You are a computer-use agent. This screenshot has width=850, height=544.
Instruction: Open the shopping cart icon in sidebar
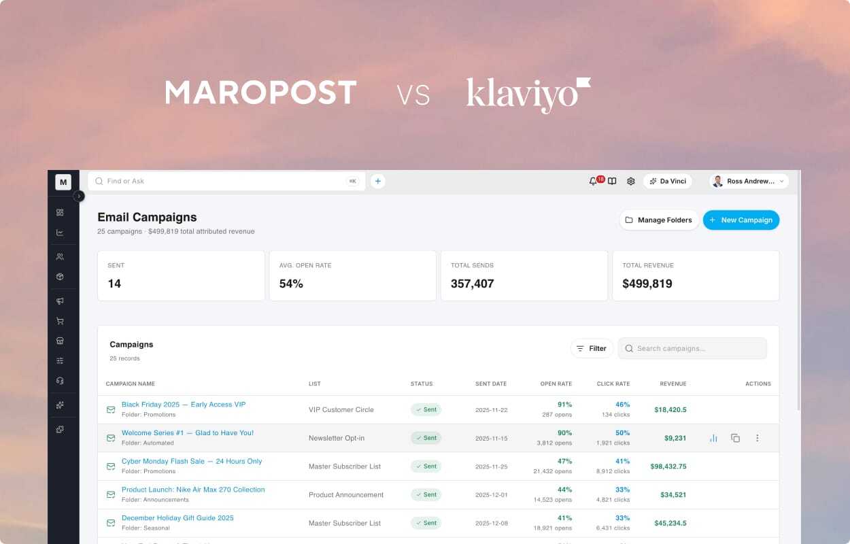coord(60,321)
